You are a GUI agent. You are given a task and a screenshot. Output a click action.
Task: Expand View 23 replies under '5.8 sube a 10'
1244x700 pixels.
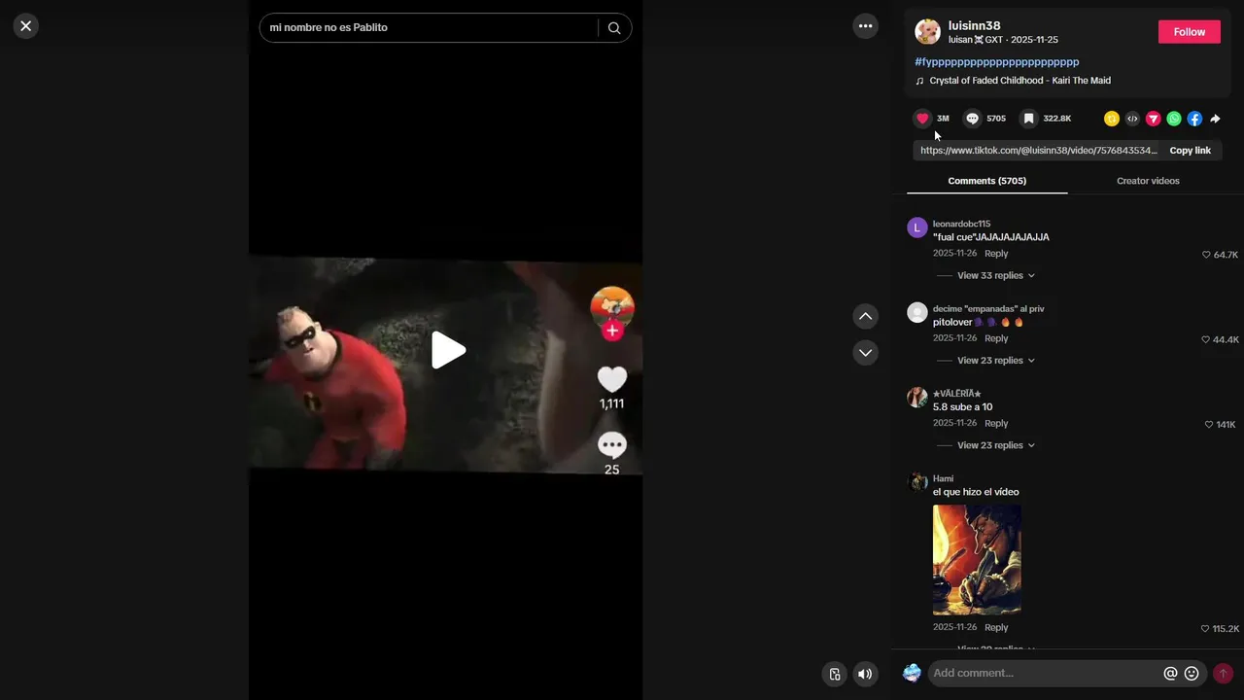click(996, 445)
